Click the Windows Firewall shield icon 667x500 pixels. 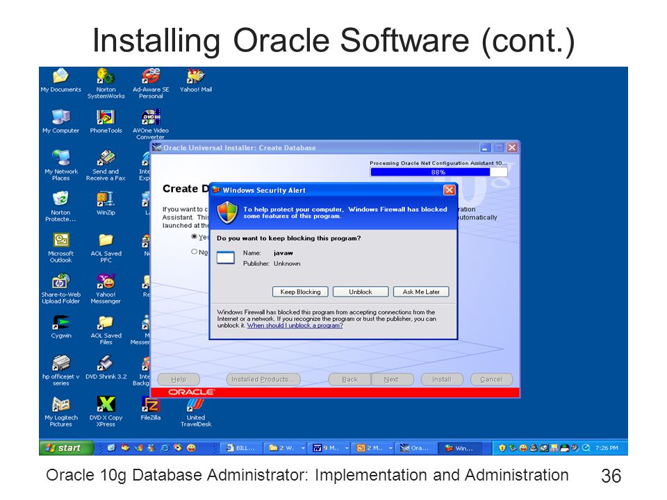point(227,212)
